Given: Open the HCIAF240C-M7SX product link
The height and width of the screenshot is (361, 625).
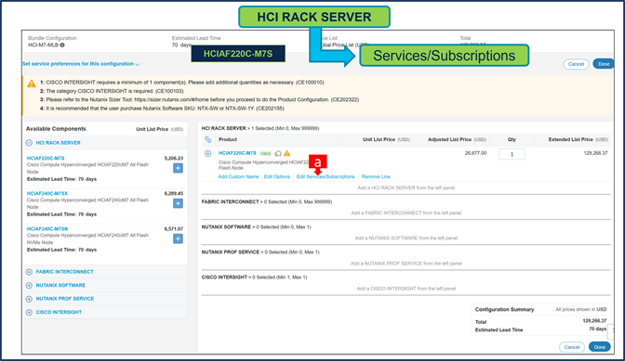Looking at the screenshot, I should pyautogui.click(x=47, y=194).
